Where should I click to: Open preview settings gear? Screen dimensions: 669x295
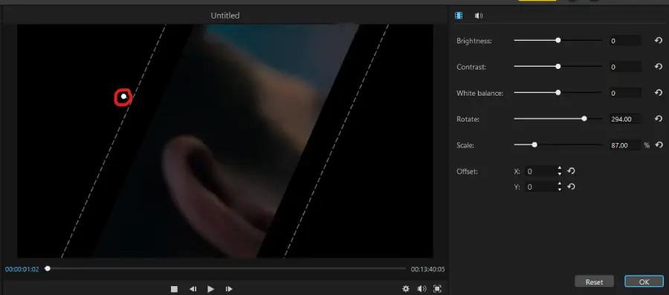point(406,288)
